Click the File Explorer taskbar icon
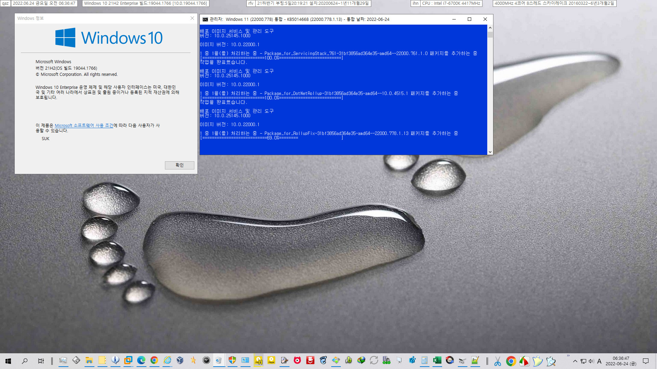The image size is (657, 369). click(89, 361)
